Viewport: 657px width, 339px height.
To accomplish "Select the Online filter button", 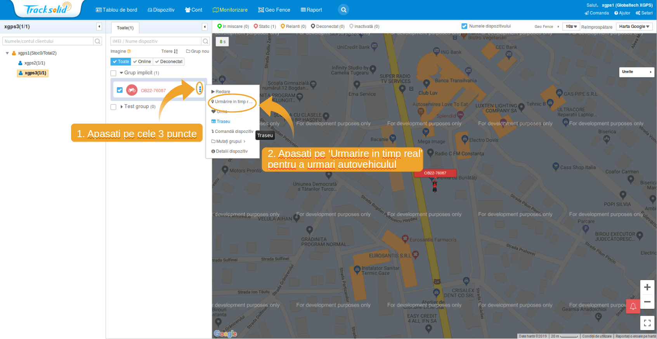I will click(x=142, y=62).
